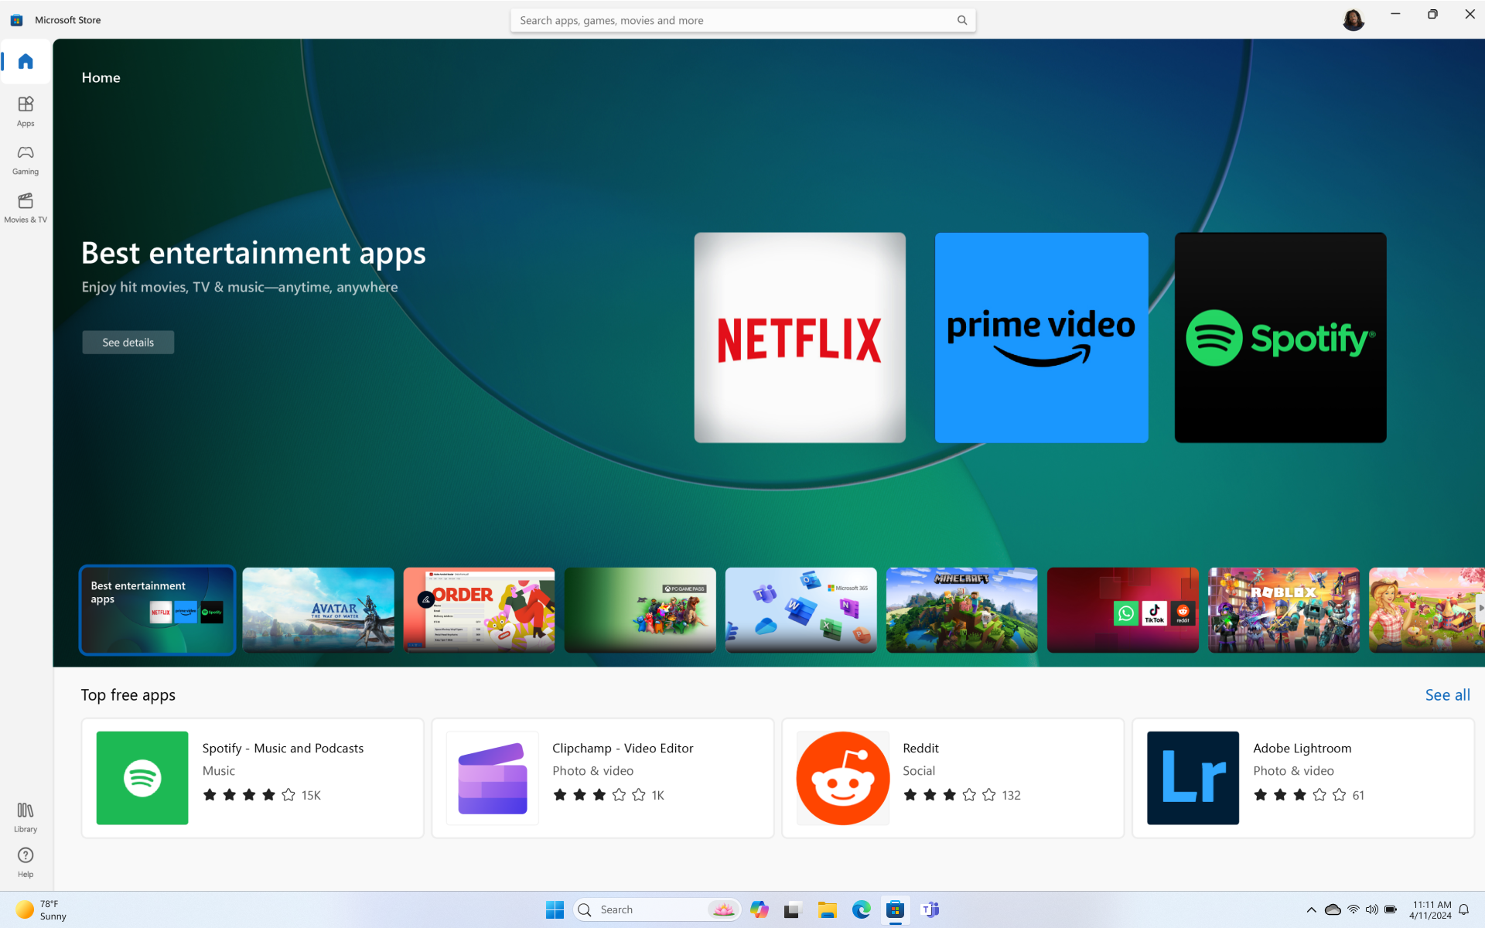The height and width of the screenshot is (928, 1485).
Task: Select the Minecraft carousel thumbnail
Action: (962, 610)
